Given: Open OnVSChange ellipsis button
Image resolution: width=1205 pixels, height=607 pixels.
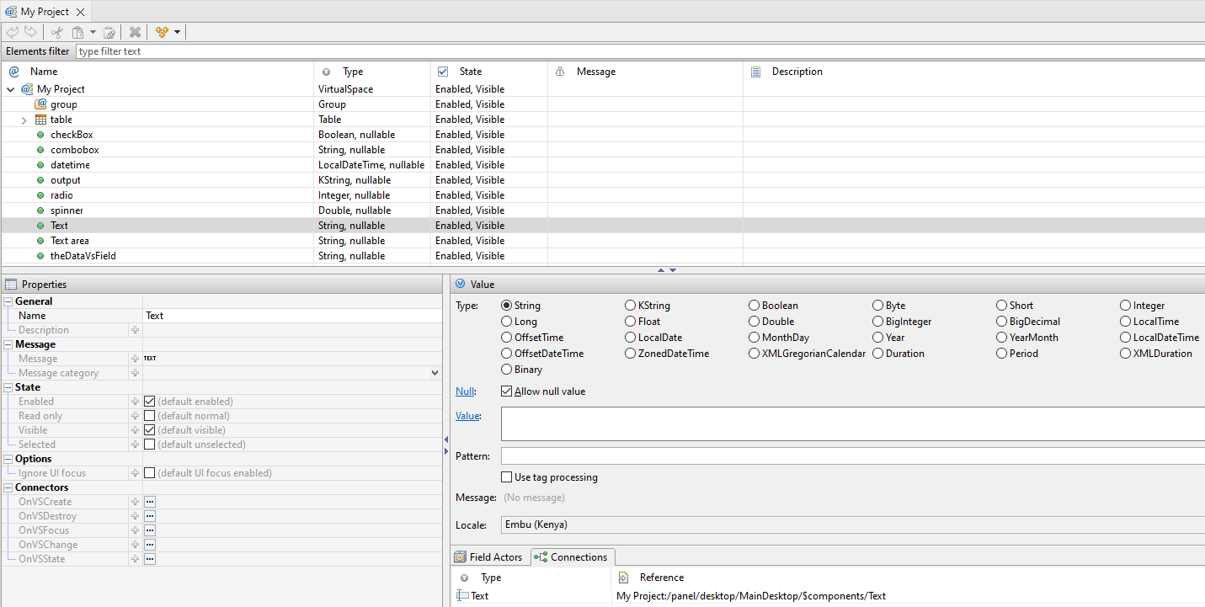Looking at the screenshot, I should point(150,545).
